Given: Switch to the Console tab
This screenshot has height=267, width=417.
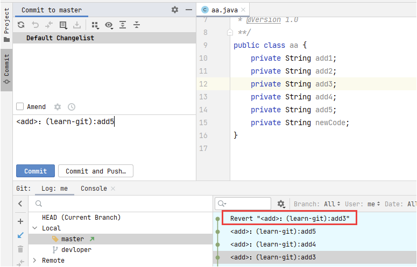Looking at the screenshot, I should click(x=94, y=189).
